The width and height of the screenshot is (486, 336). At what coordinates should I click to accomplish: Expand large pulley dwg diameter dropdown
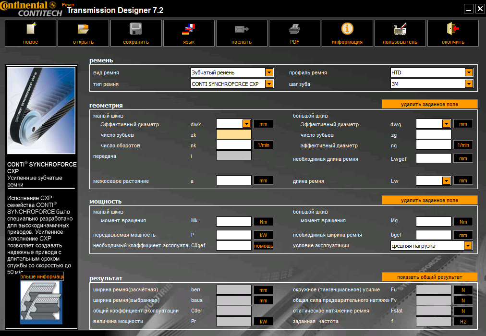point(446,124)
